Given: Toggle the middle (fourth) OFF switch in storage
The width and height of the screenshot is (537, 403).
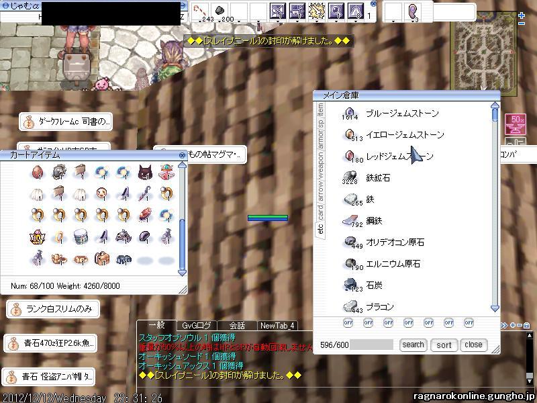Looking at the screenshot, I should 408,322.
